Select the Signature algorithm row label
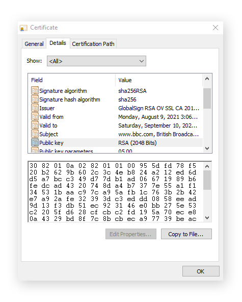The height and width of the screenshot is (302, 242). [x=63, y=91]
